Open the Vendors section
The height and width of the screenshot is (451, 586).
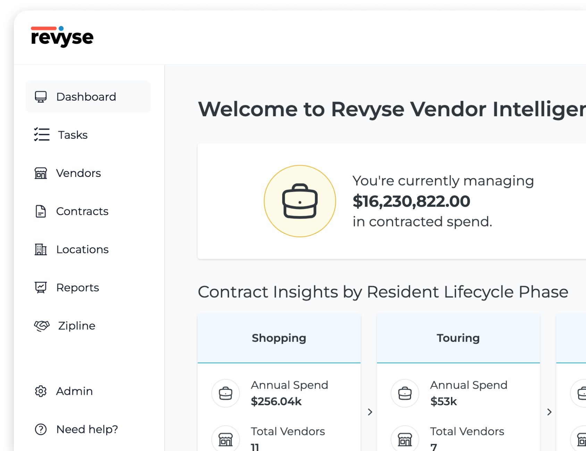(88, 173)
